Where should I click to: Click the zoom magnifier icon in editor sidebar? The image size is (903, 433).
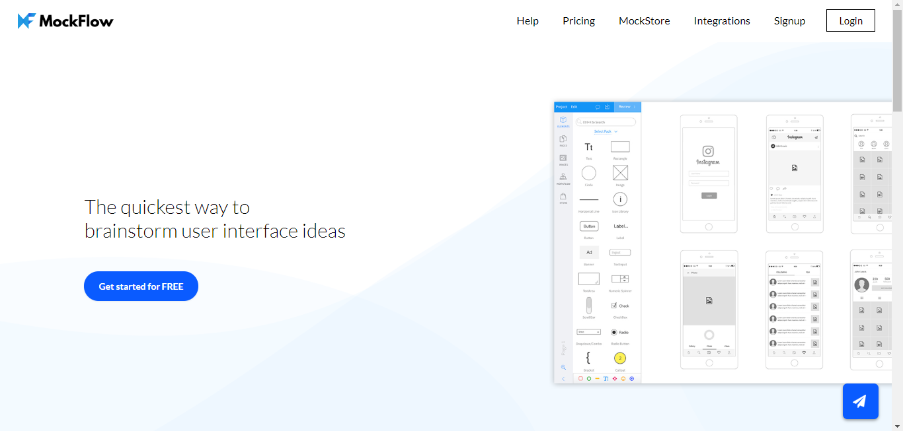[x=563, y=367]
